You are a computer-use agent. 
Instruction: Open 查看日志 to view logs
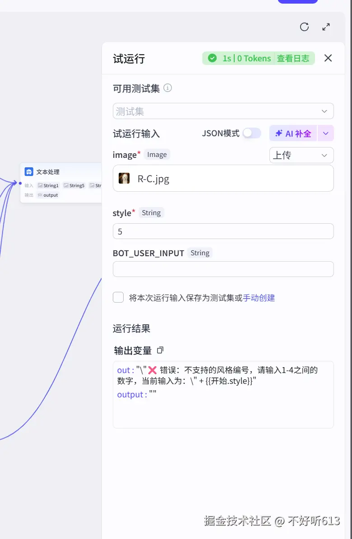293,59
